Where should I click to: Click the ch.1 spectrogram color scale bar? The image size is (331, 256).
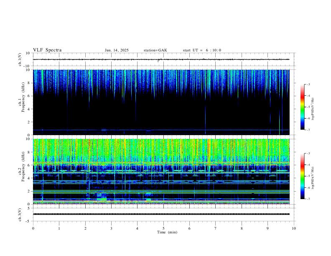[302, 107]
